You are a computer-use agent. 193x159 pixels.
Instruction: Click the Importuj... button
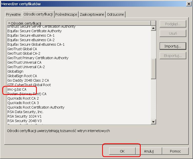(173, 46)
